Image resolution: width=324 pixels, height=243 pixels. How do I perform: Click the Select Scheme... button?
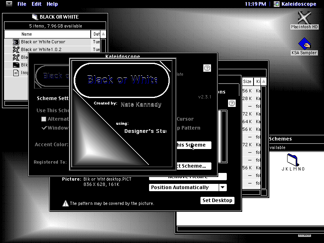click(x=194, y=166)
